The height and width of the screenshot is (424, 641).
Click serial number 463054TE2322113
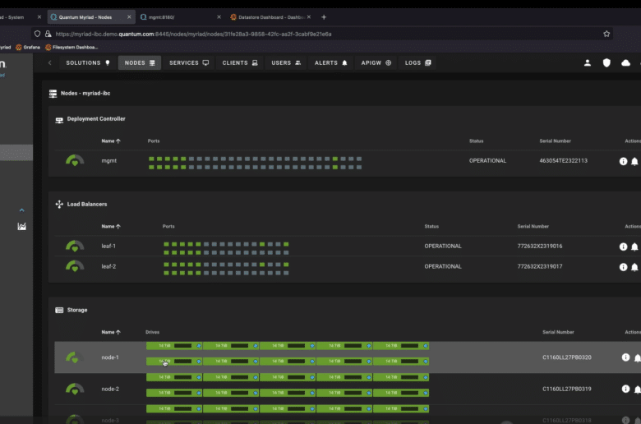click(563, 161)
